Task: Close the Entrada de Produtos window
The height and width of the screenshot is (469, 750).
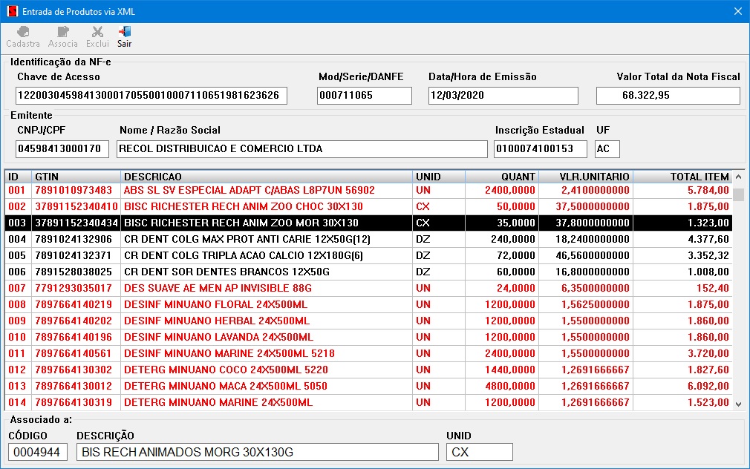Action: 737,12
